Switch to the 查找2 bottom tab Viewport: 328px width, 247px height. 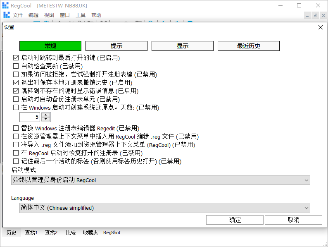coord(51,233)
